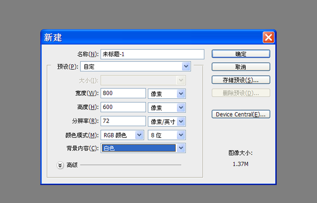Open Device Central(E)... button

241,114
